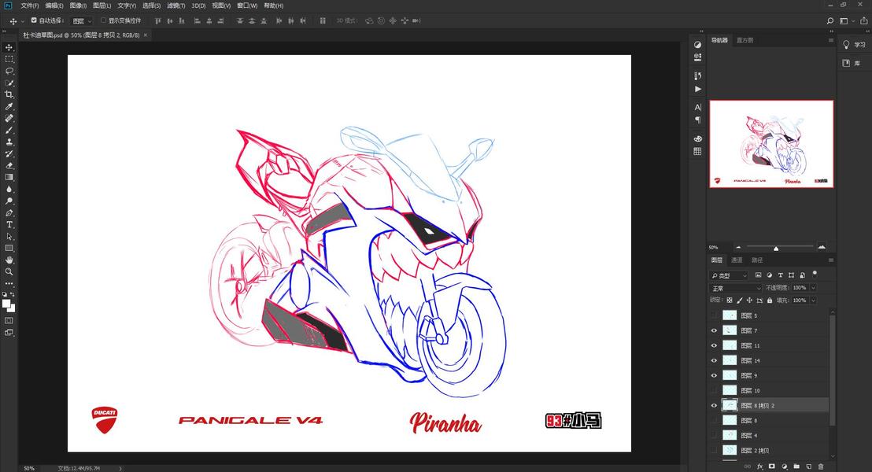
Task: Open the 学习 panel button
Action: point(855,45)
